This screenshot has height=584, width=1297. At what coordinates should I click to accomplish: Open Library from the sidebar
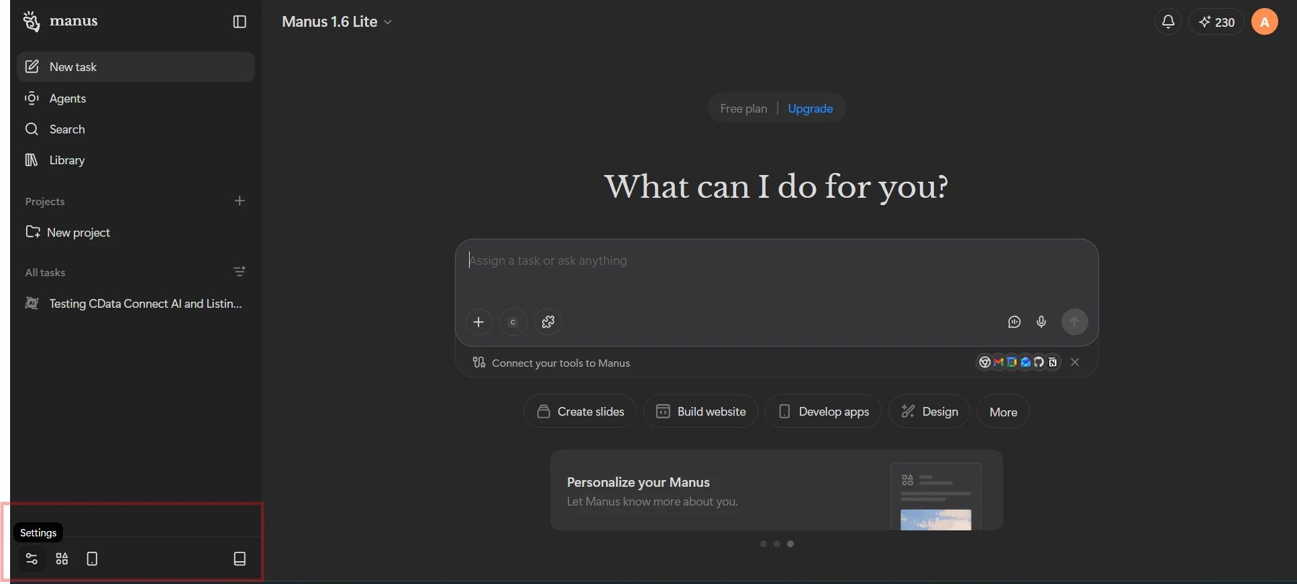coord(67,160)
